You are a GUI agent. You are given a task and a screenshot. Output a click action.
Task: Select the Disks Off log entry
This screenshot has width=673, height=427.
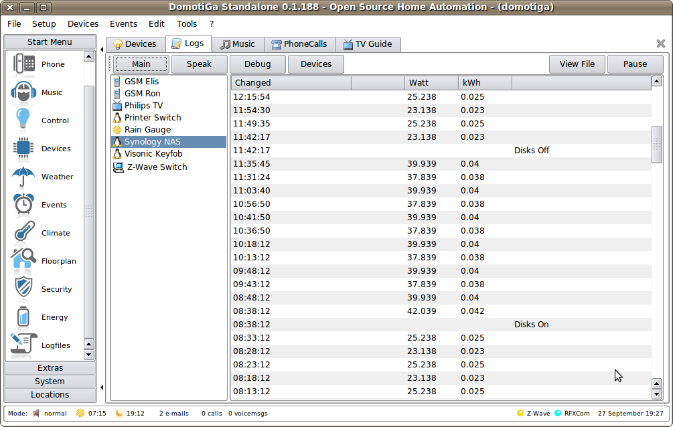(441, 150)
